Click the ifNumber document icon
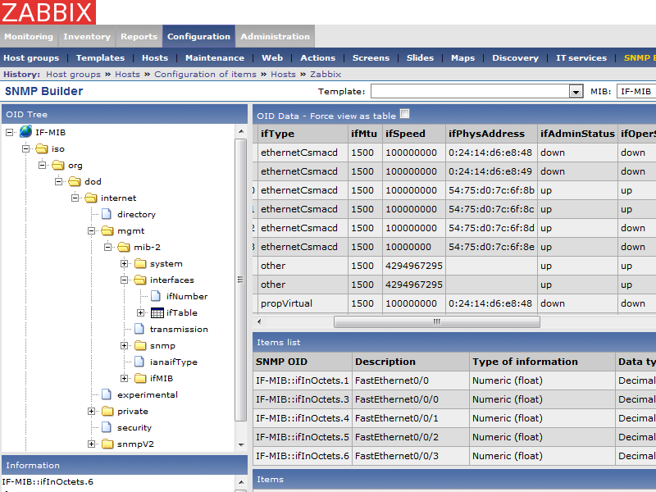 156,296
